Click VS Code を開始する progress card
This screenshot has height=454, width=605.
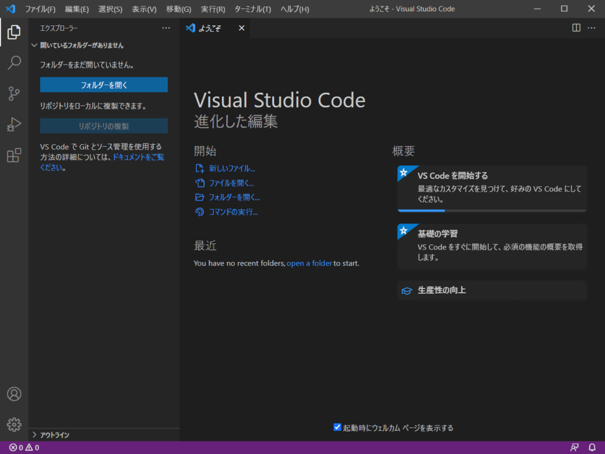tap(492, 187)
